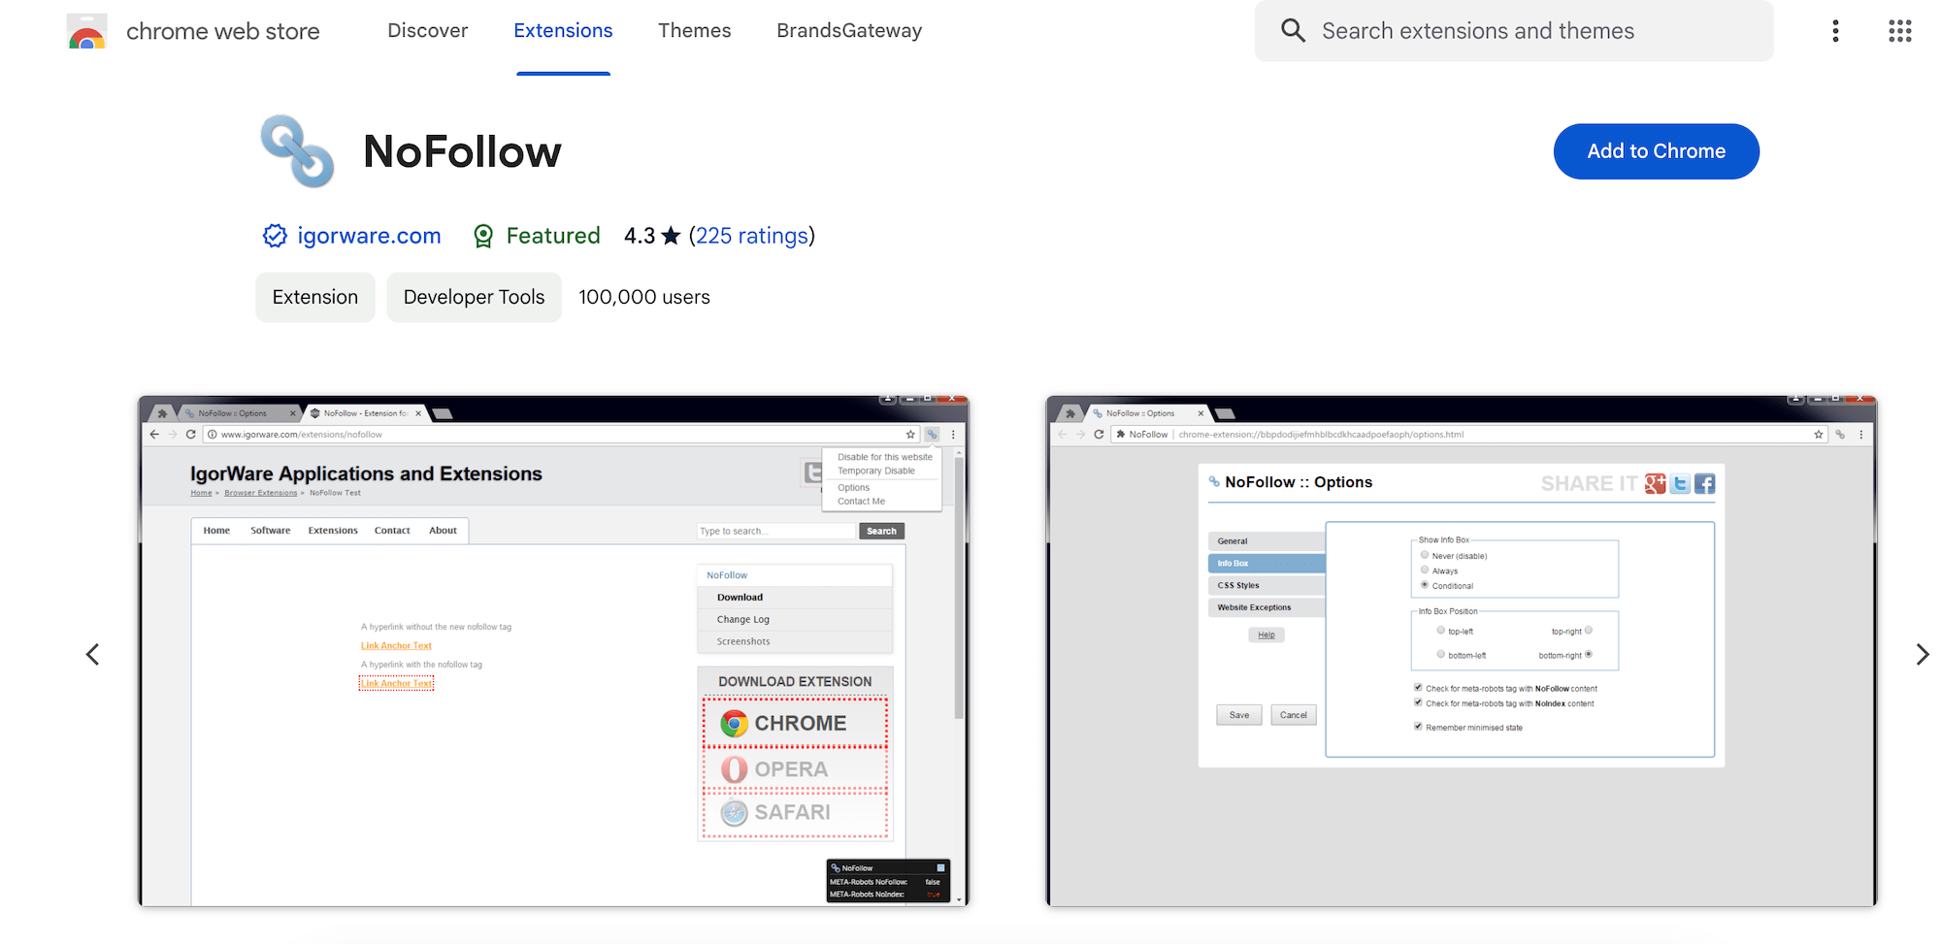Viewport: 1941px width, 944px height.
Task: Click the 100,000 users text
Action: click(644, 297)
